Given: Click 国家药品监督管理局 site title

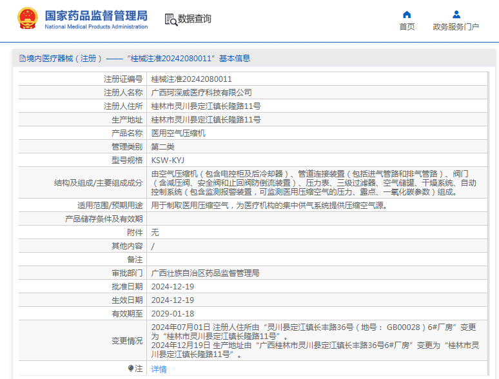Looking at the screenshot, I should coord(96,15).
